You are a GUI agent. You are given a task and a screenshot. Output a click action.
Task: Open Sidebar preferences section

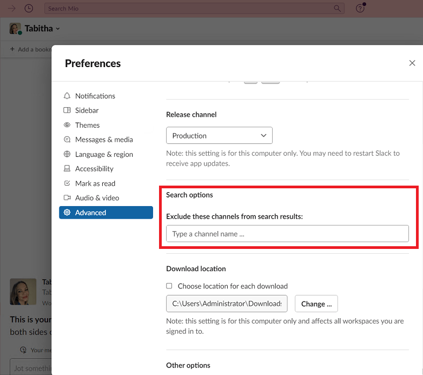click(87, 110)
